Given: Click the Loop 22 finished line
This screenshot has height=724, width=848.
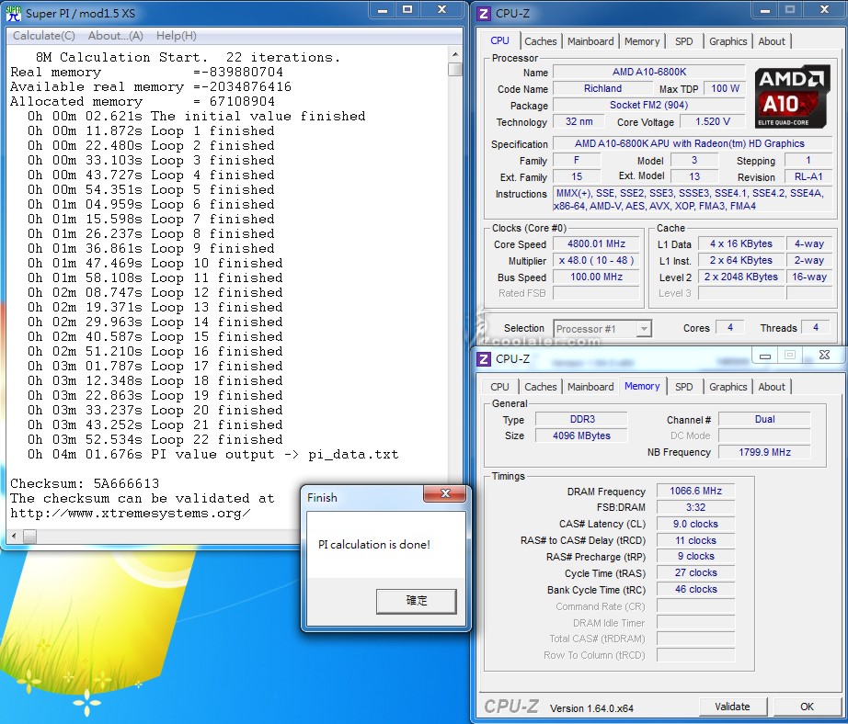Looking at the screenshot, I should [x=155, y=439].
